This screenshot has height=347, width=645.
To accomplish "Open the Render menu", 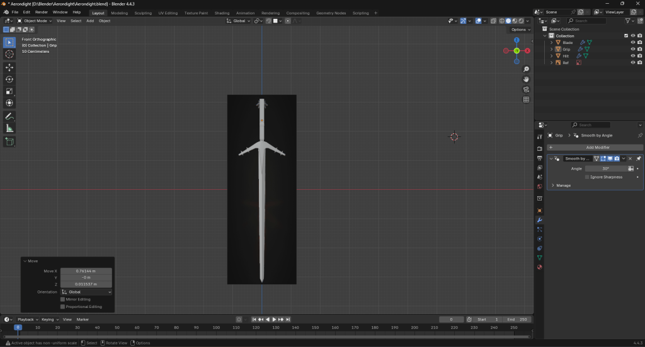I will pyautogui.click(x=42, y=12).
